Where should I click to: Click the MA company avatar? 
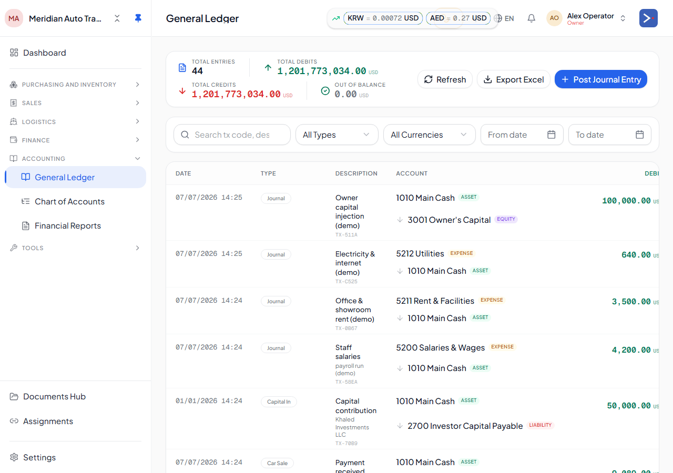(x=14, y=18)
